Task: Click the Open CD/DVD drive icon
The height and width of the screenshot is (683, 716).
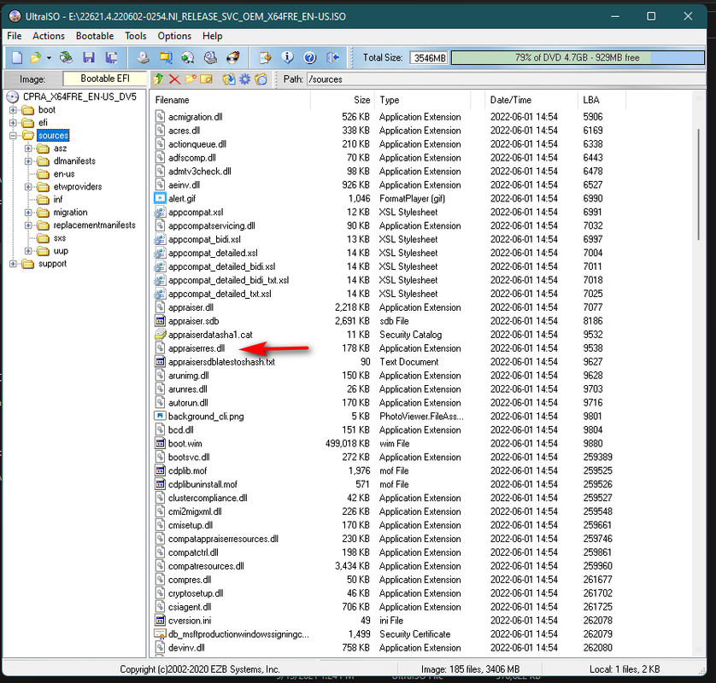Action: click(x=66, y=57)
